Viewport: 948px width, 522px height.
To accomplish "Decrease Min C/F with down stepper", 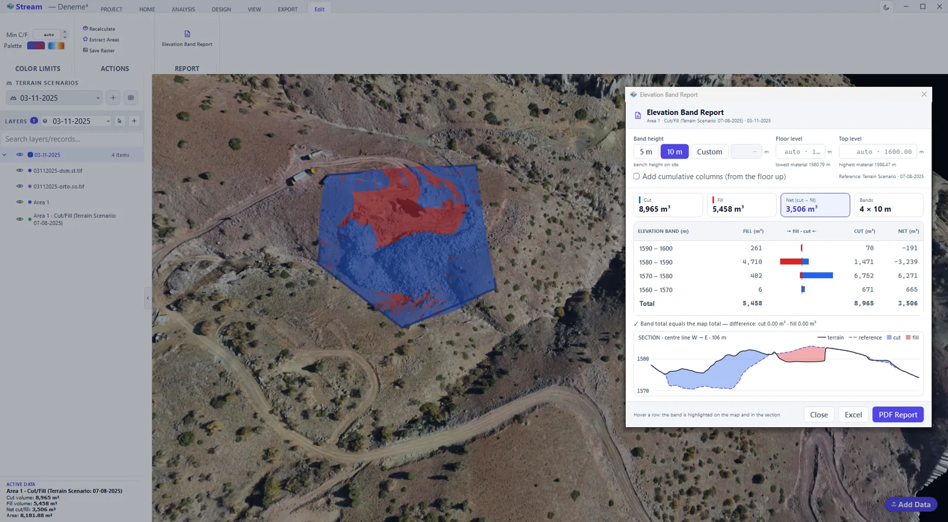I will pos(65,37).
